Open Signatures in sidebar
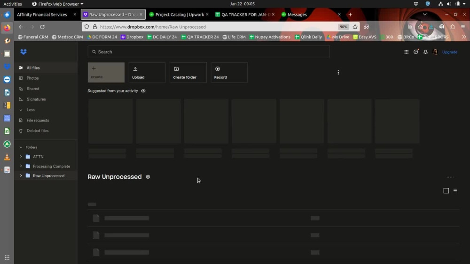Image resolution: width=470 pixels, height=264 pixels. click(x=36, y=99)
